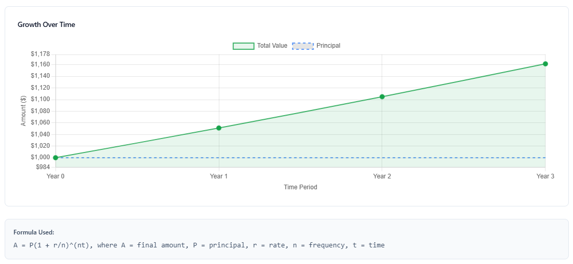Click the 'Time Period' axis title

click(x=300, y=187)
